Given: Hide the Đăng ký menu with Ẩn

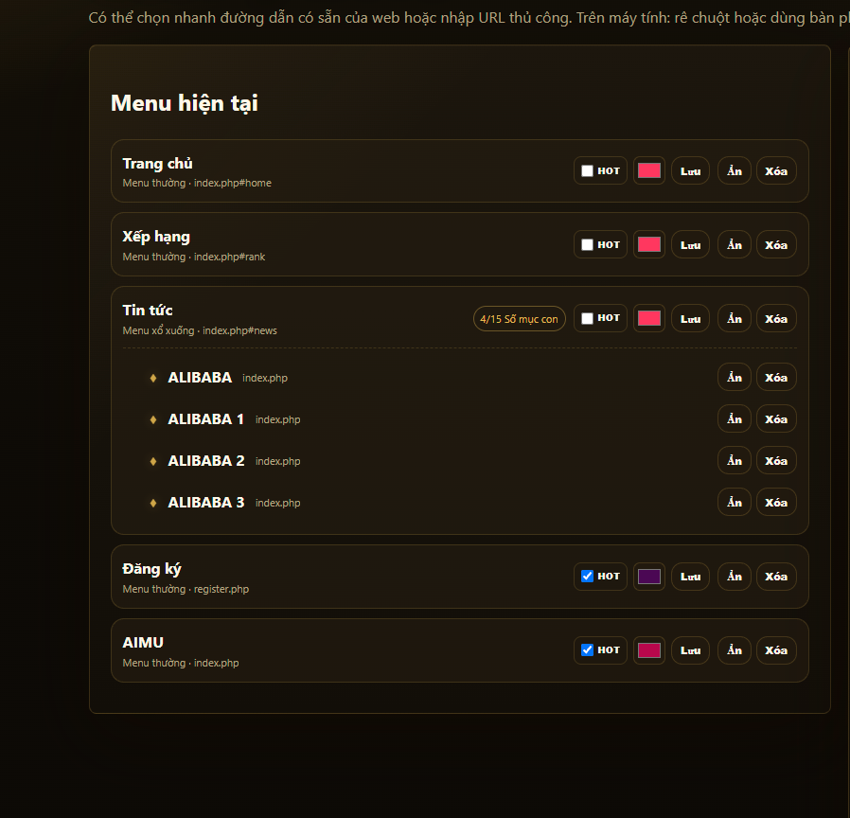Looking at the screenshot, I should (734, 577).
